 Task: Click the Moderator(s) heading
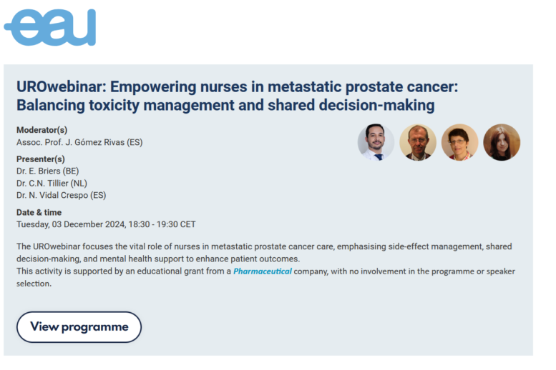[42, 130]
